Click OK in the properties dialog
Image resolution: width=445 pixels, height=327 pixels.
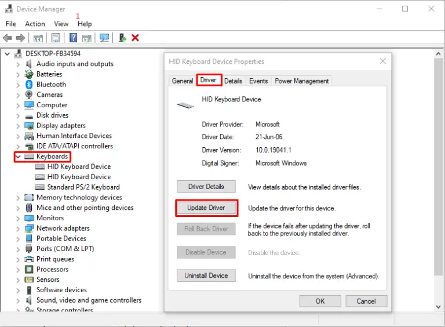tap(320, 301)
